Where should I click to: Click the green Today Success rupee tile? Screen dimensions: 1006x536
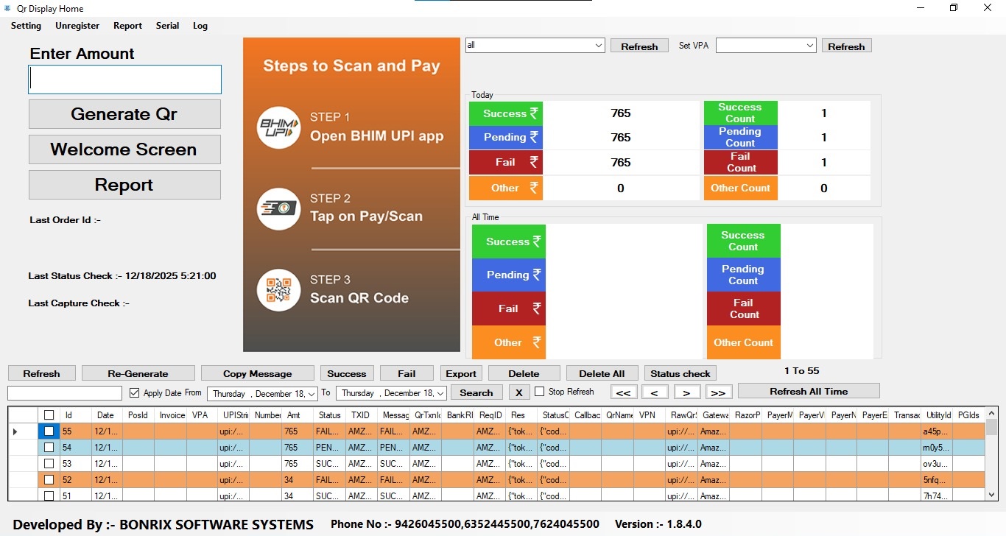pyautogui.click(x=506, y=113)
